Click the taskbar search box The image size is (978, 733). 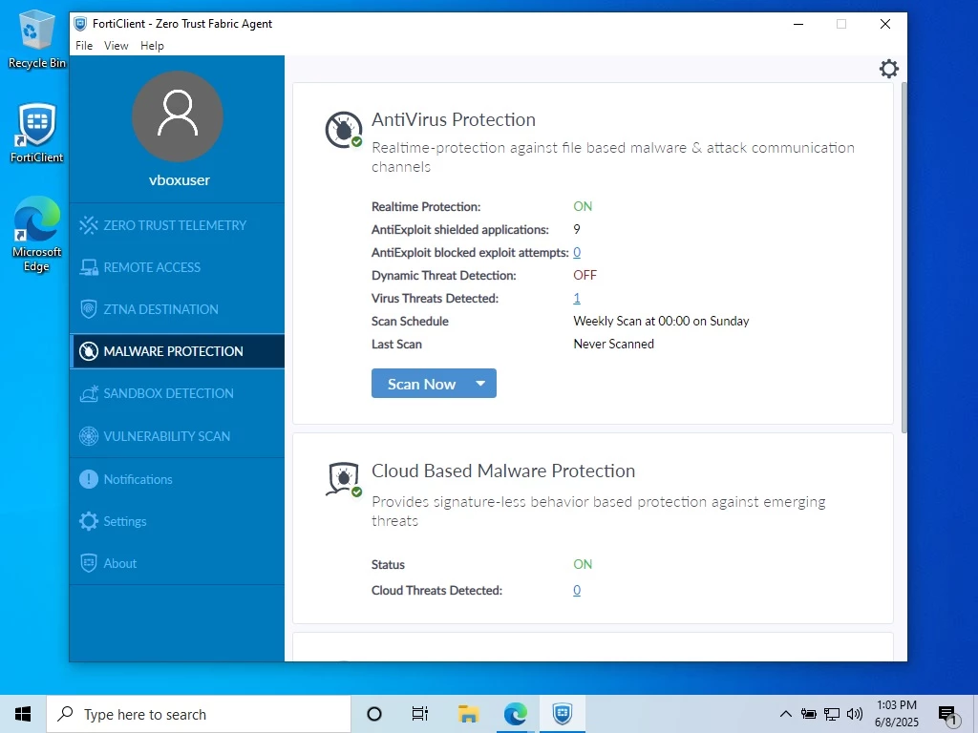(199, 714)
